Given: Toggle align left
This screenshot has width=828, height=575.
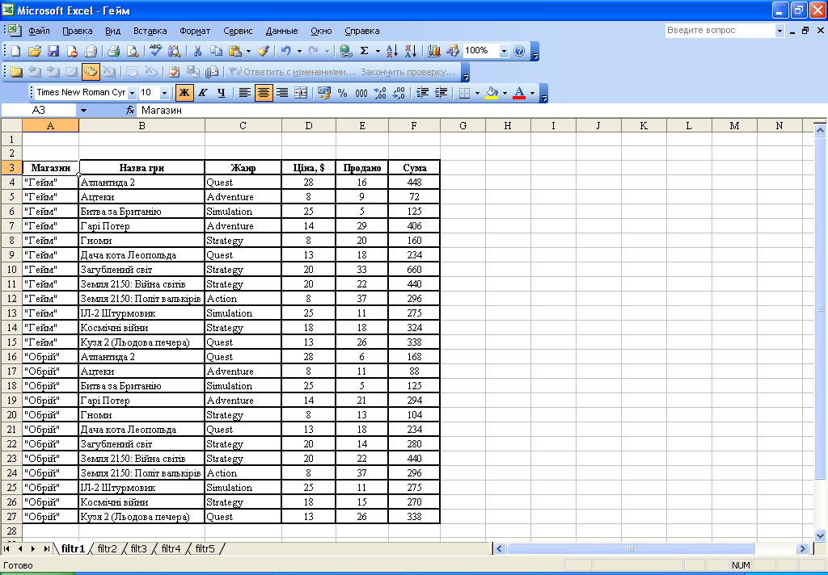Looking at the screenshot, I should (244, 93).
